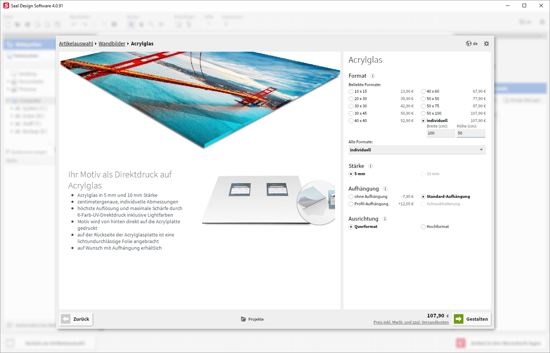
Task: Click the Acrylglas breadcrumb item
Action: click(x=142, y=44)
